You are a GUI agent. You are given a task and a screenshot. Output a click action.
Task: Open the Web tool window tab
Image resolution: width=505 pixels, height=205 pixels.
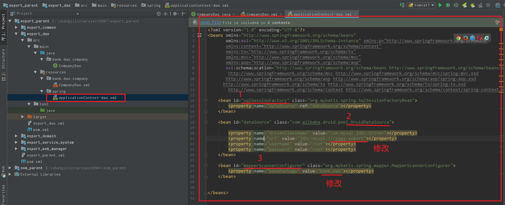coord(4,171)
